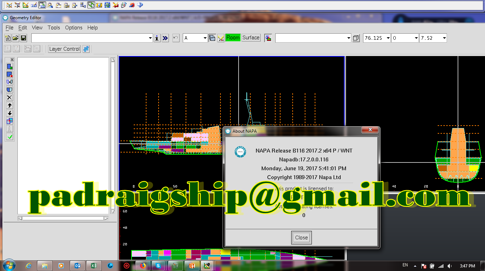Click the move down arrow icon
Image resolution: width=485 pixels, height=271 pixels.
[10, 113]
